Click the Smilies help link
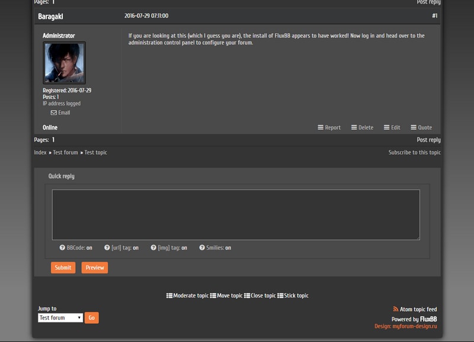 point(214,248)
